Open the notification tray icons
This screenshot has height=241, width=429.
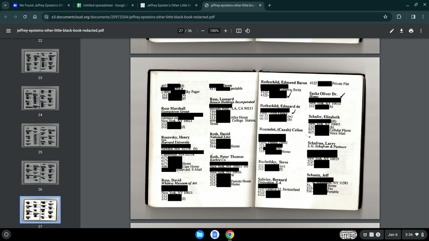[x=371, y=234]
